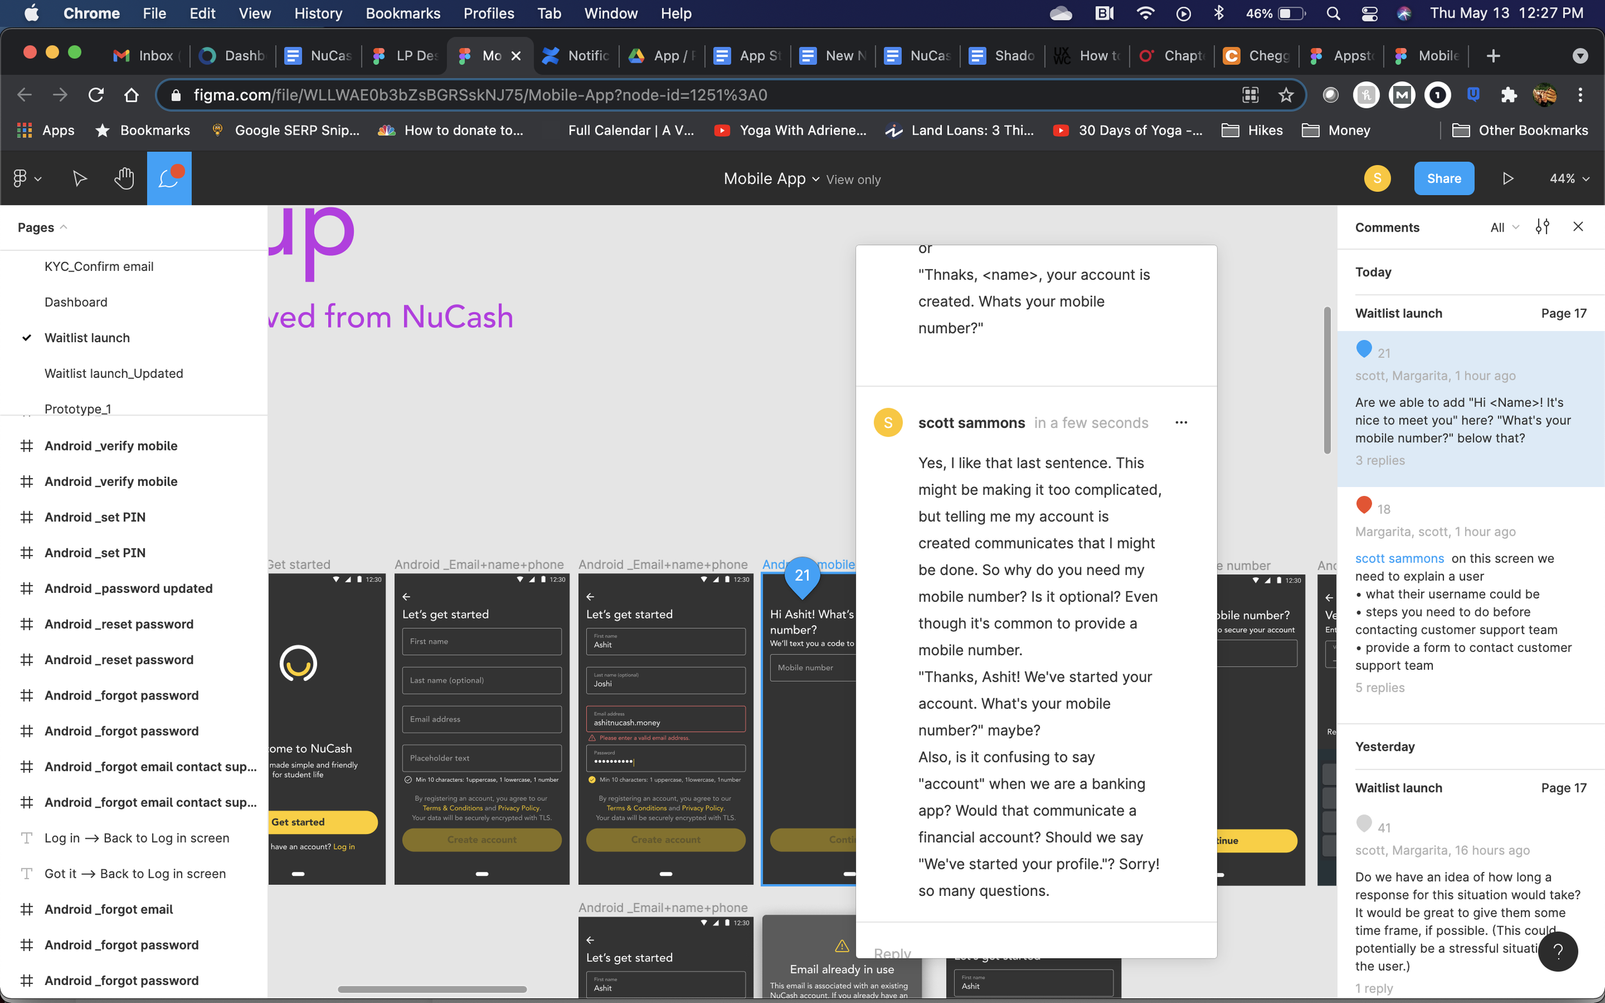Open the Profiles menu in menu bar
This screenshot has width=1605, height=1003.
coord(489,13)
